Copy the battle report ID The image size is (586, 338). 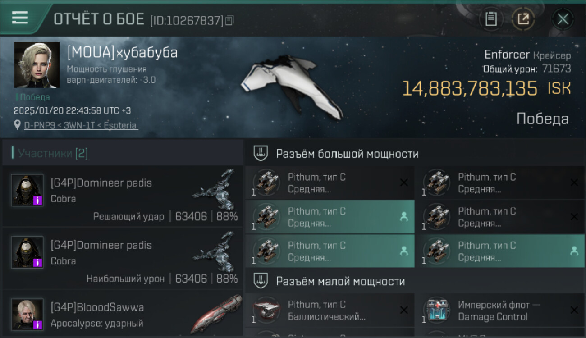click(229, 20)
